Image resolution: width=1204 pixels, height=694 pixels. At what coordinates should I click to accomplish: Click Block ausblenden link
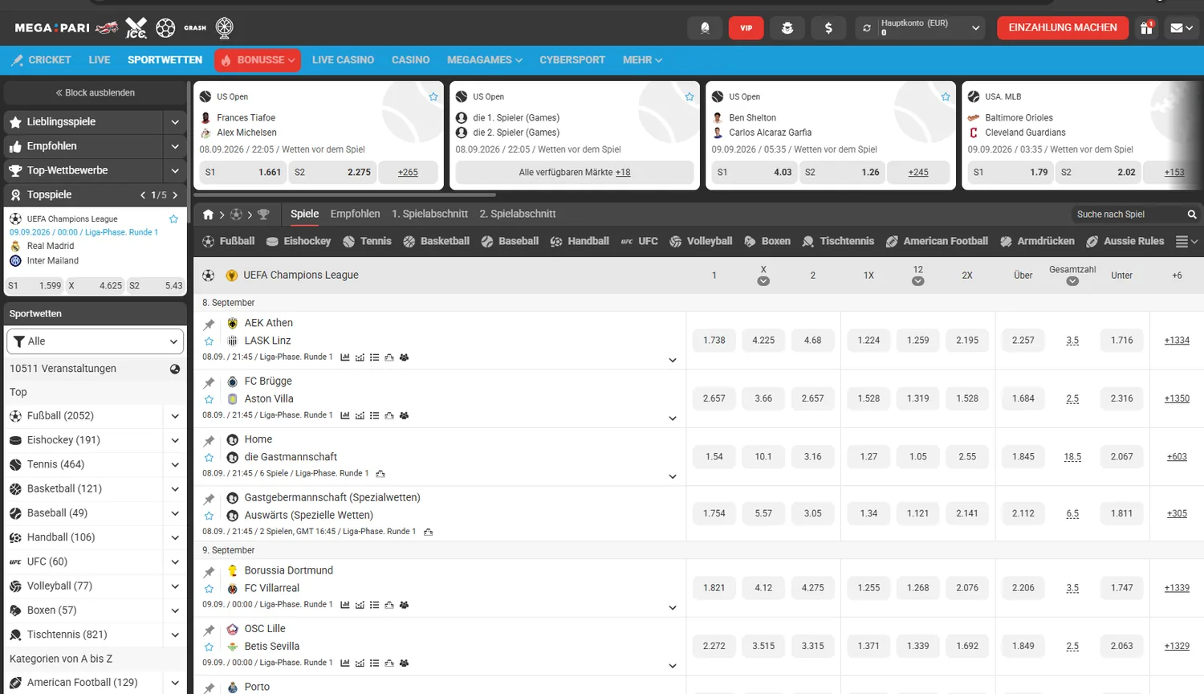pyautogui.click(x=96, y=93)
